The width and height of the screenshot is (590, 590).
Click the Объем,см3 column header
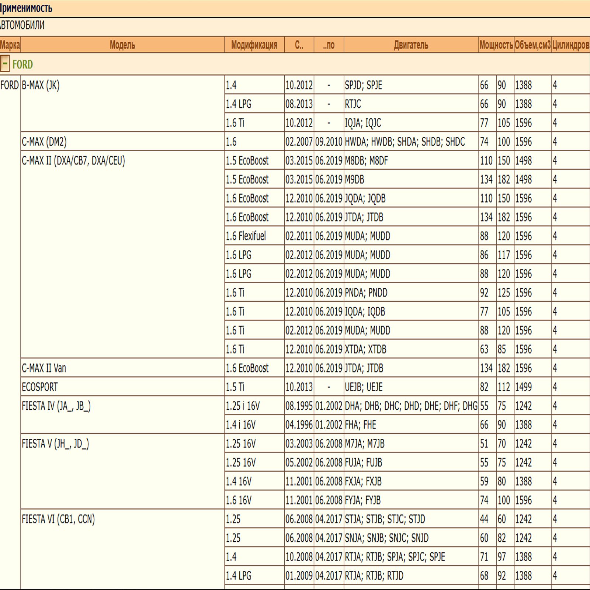pyautogui.click(x=532, y=45)
